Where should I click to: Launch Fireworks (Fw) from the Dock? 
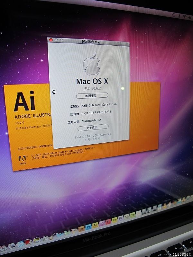115,220
